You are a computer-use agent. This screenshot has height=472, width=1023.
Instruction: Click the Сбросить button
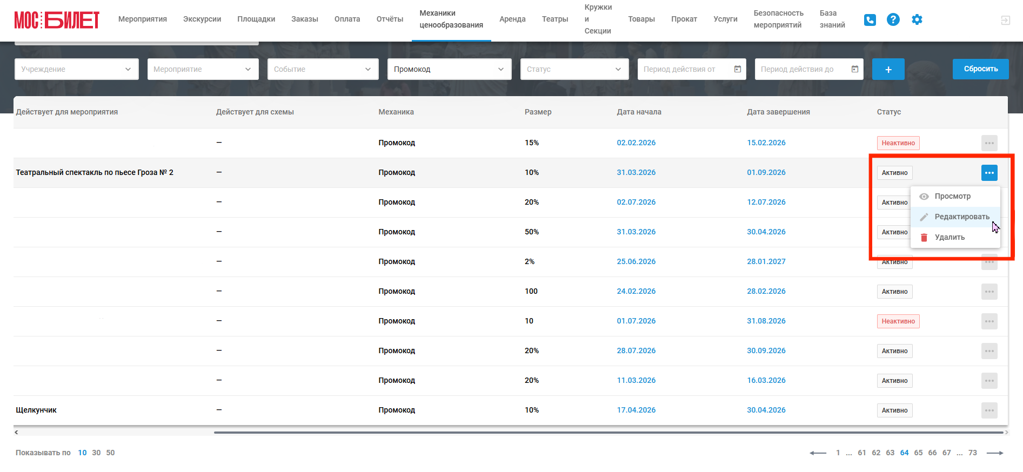pyautogui.click(x=980, y=69)
